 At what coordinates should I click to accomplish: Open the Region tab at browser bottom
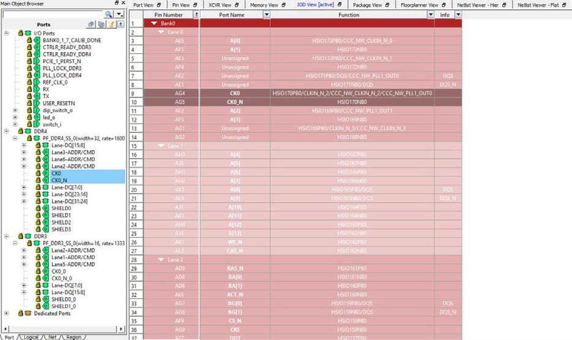[73, 337]
